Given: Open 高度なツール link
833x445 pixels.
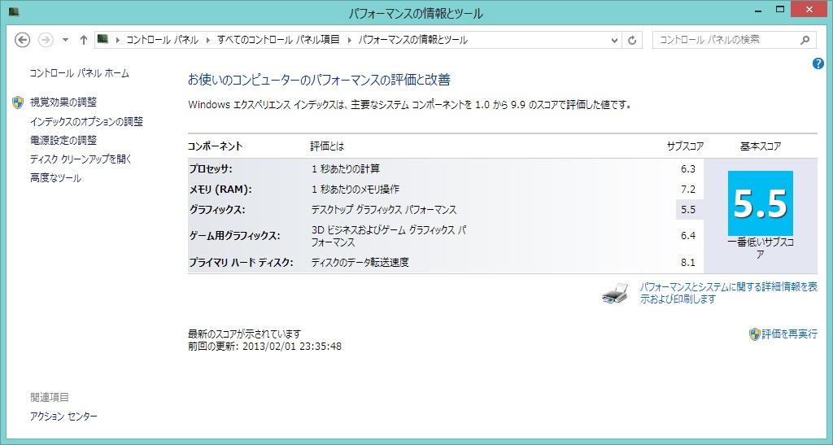Looking at the screenshot, I should tap(56, 178).
